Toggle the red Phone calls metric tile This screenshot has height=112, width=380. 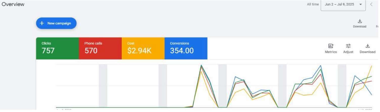click(x=100, y=48)
